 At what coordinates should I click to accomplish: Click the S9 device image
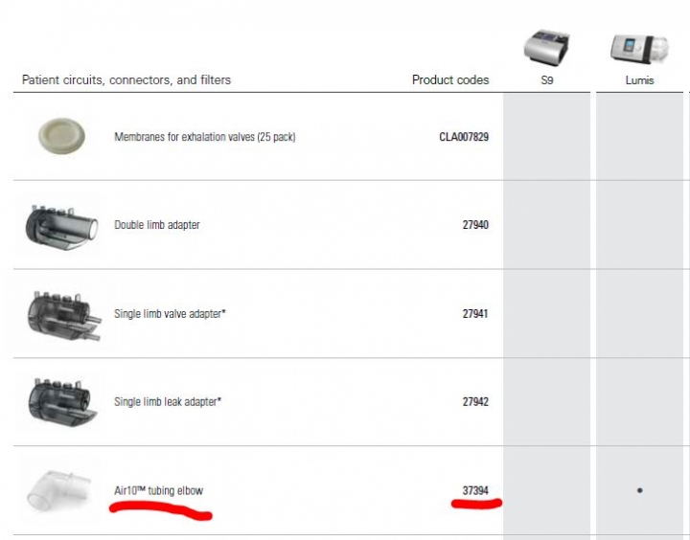point(546,48)
